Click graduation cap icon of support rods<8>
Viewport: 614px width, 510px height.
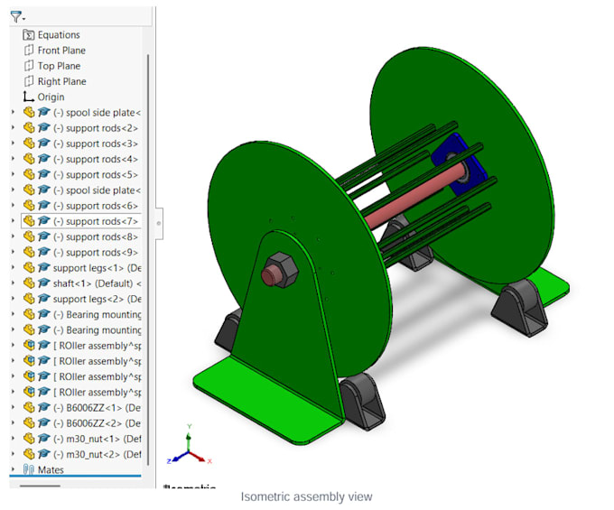44,236
